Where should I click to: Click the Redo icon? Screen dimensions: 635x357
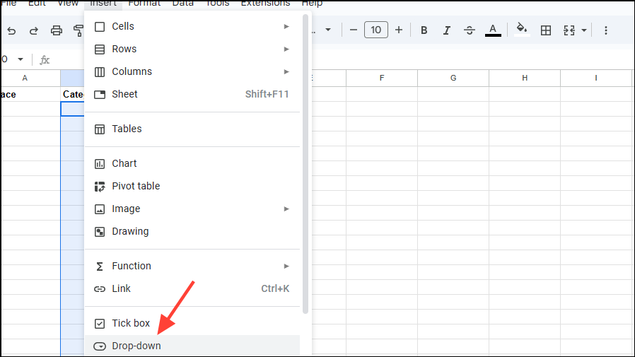point(34,30)
